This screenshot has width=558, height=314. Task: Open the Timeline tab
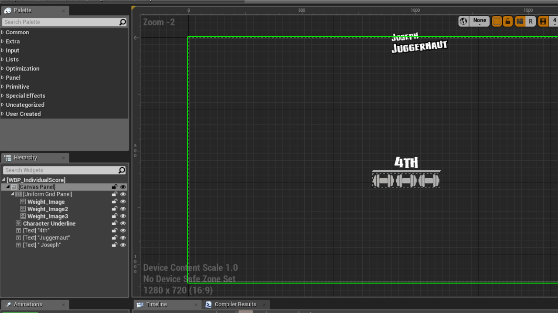click(157, 304)
